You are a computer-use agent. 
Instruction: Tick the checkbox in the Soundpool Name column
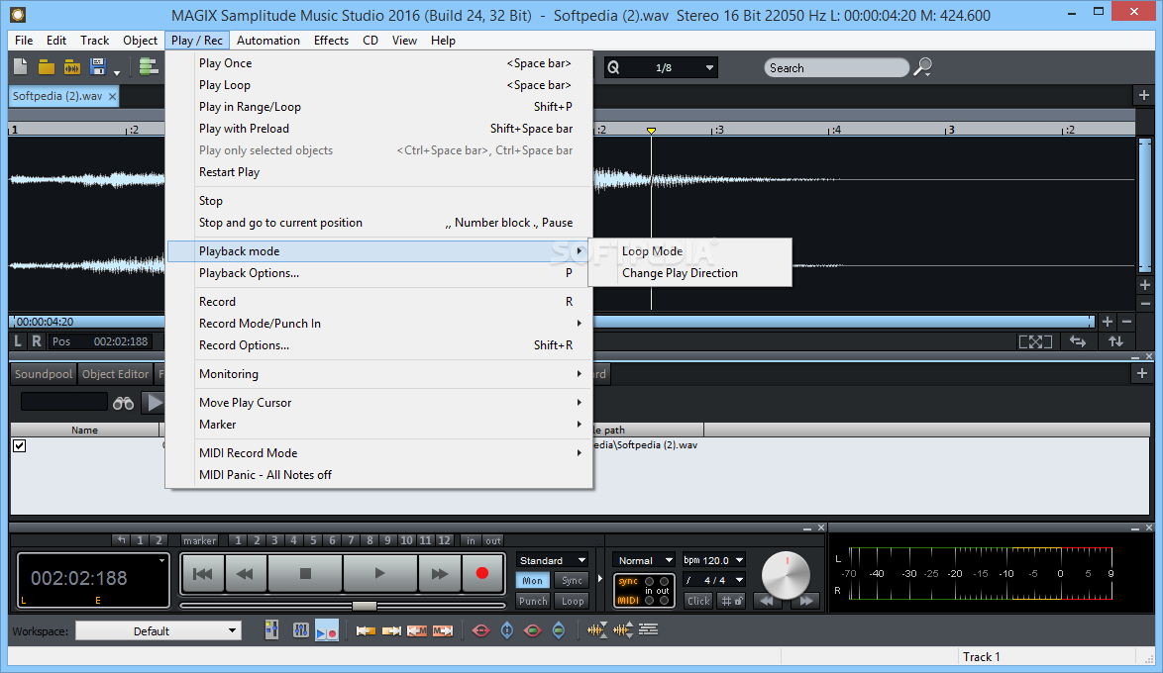[x=19, y=445]
